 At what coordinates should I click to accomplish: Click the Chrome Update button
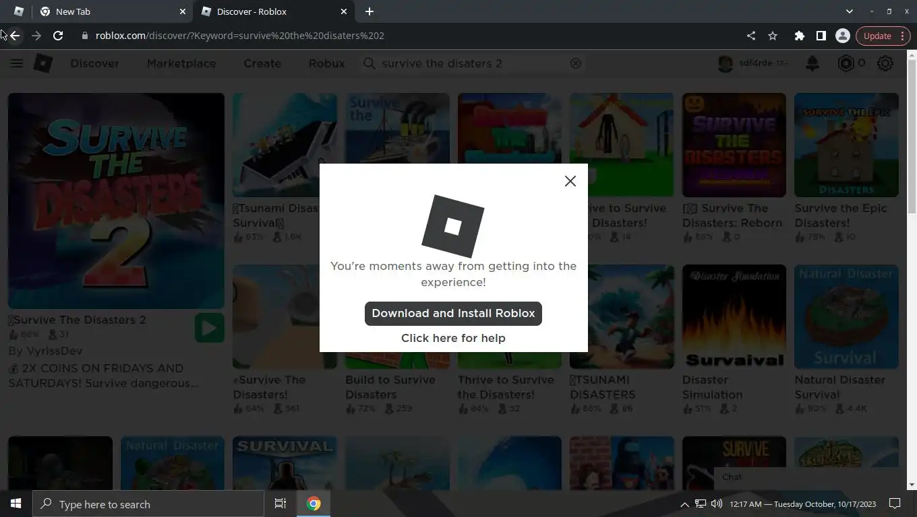click(x=883, y=36)
